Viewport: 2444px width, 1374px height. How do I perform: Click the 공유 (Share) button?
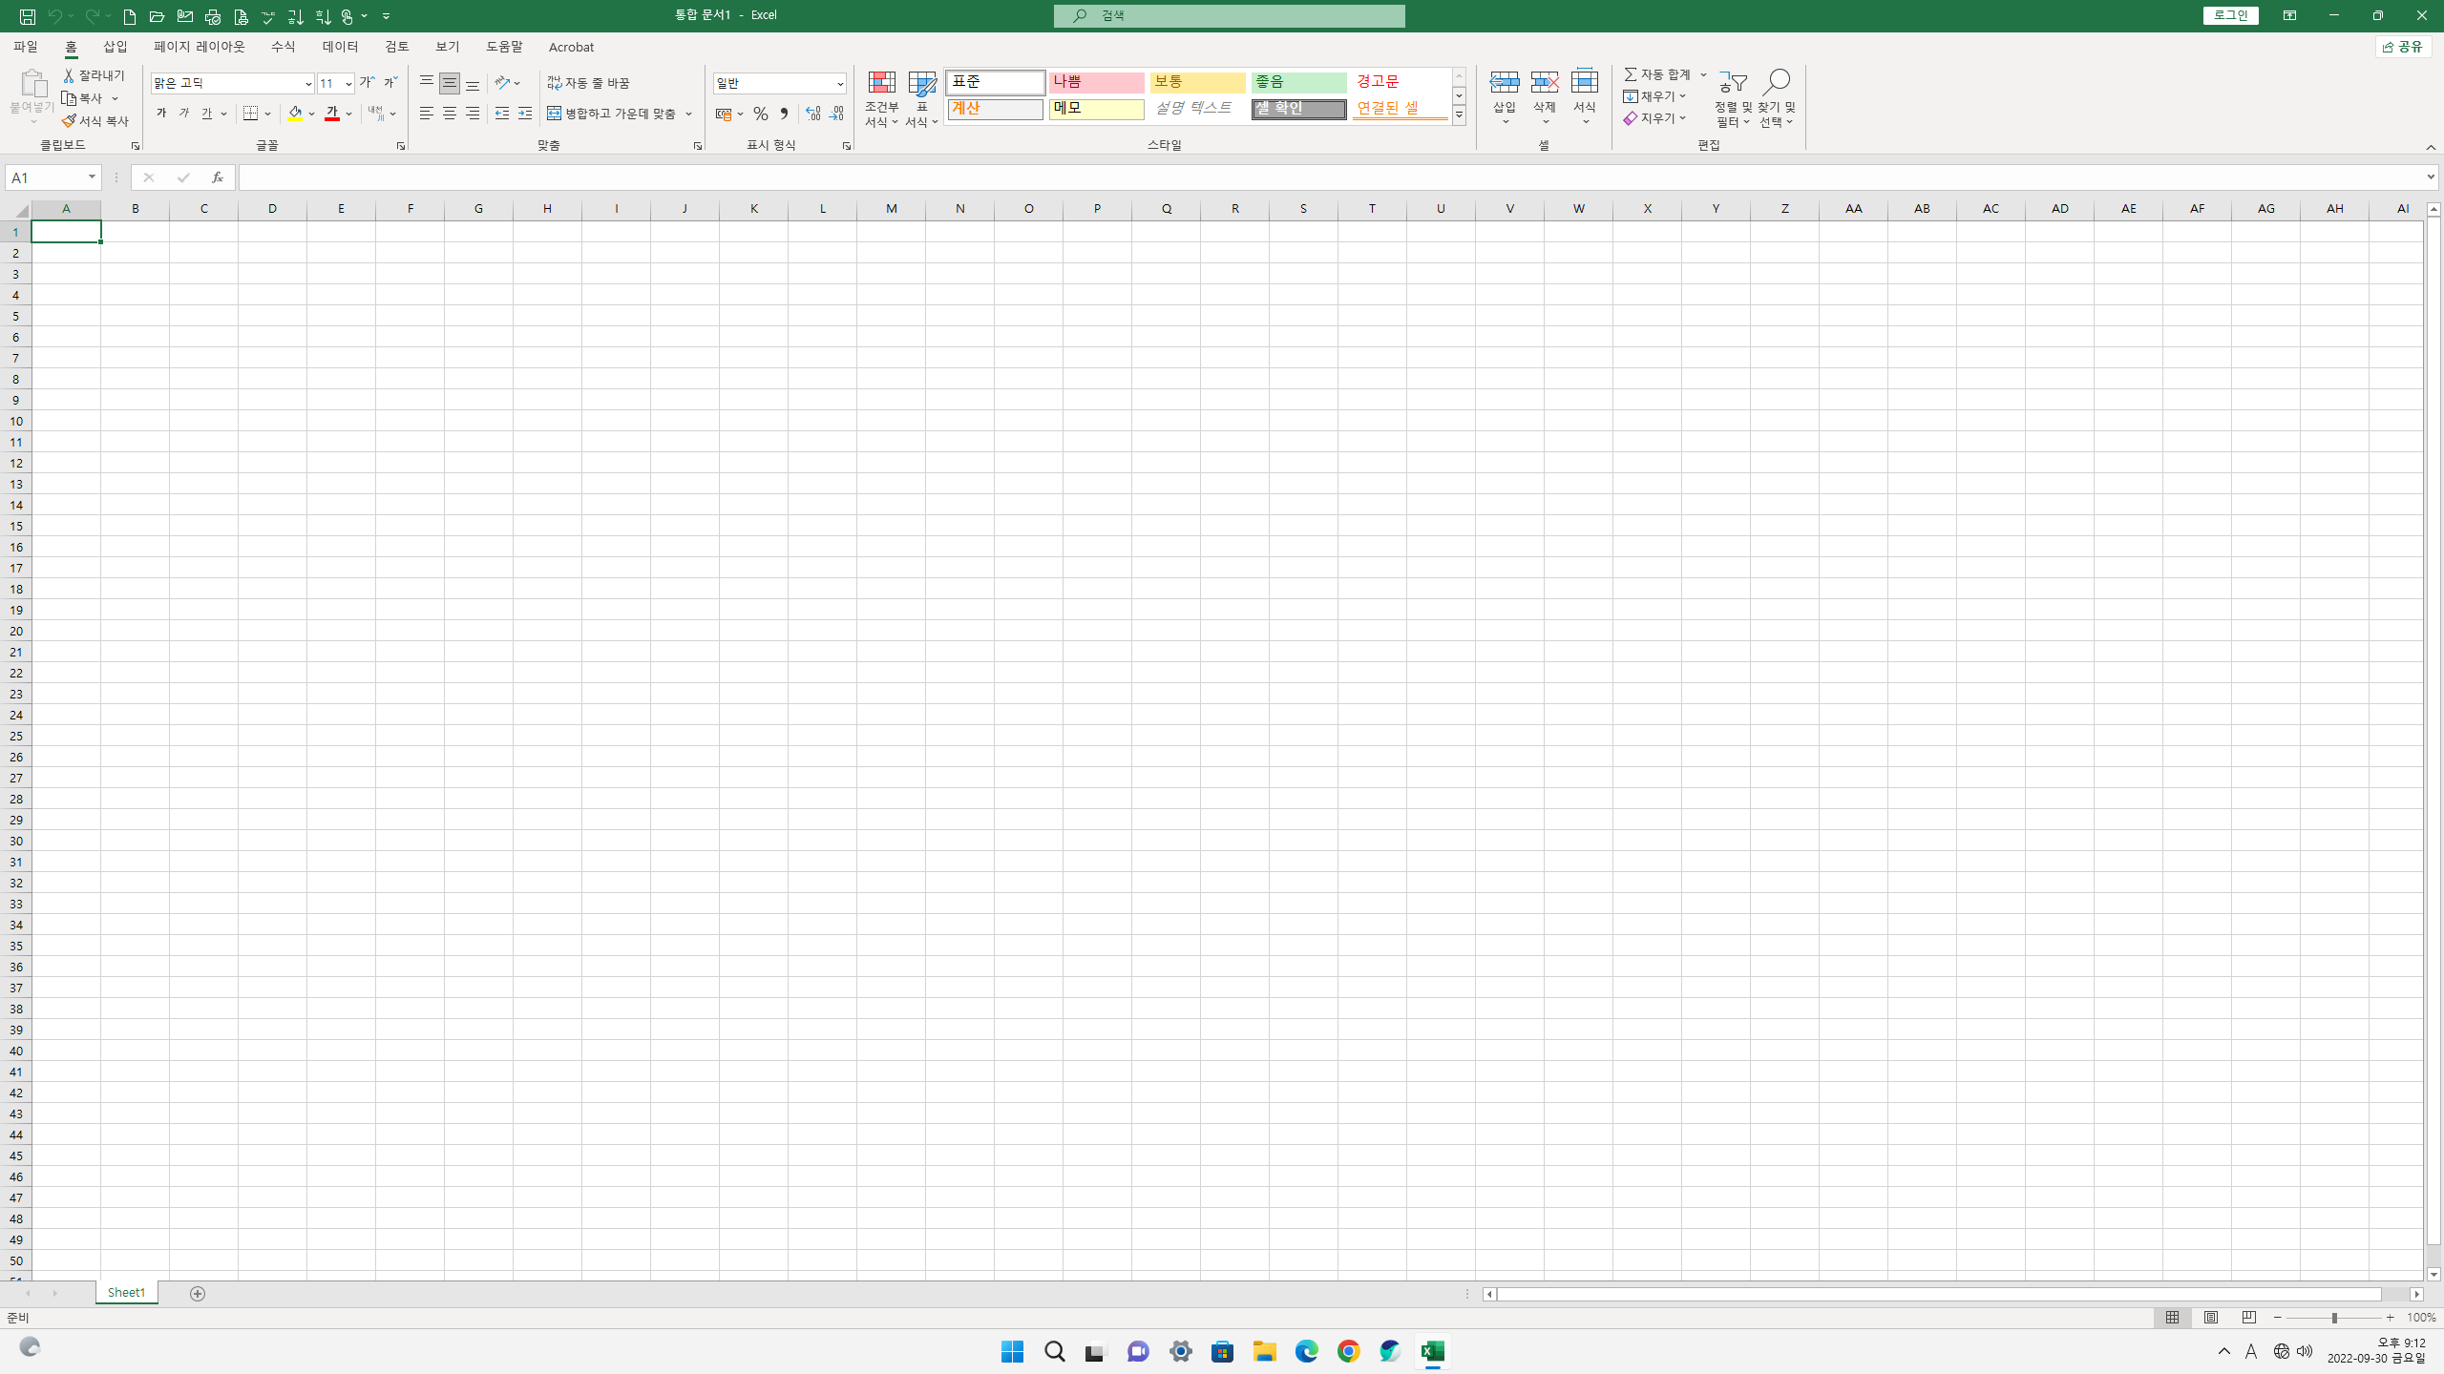click(x=2403, y=47)
